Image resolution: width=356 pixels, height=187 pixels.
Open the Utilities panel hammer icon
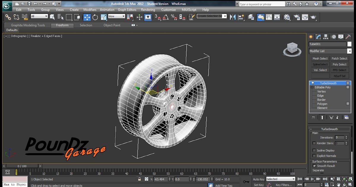(x=348, y=37)
